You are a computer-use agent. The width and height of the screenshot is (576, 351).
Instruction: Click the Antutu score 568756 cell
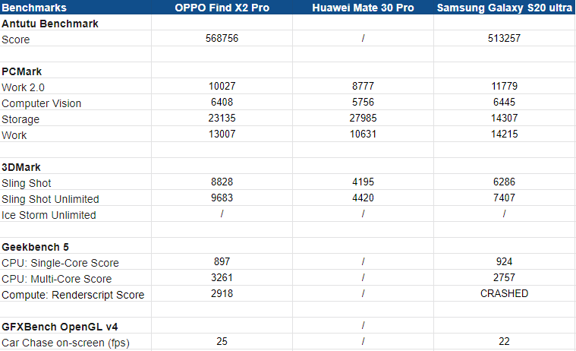(222, 38)
